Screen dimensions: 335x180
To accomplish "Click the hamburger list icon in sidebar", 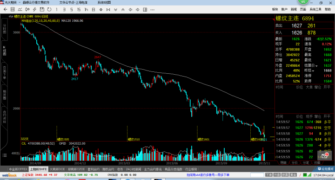I will point(5,155).
